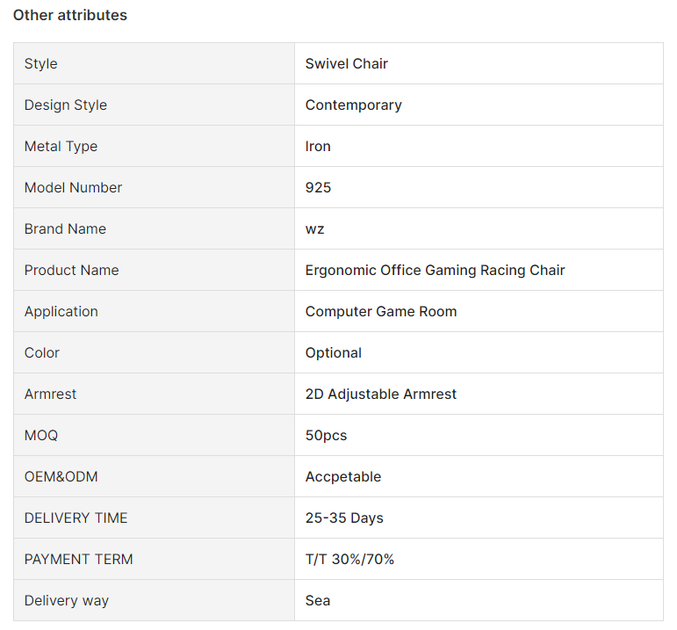The image size is (677, 630).
Task: Click the Delivery way value 'Sea'
Action: tap(318, 600)
